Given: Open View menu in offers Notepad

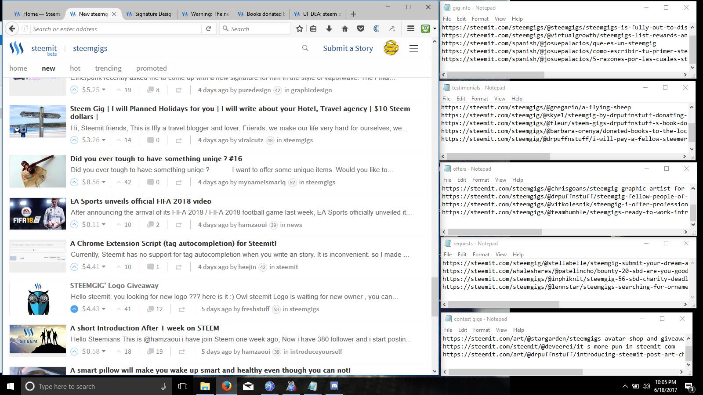Looking at the screenshot, I should (500, 180).
